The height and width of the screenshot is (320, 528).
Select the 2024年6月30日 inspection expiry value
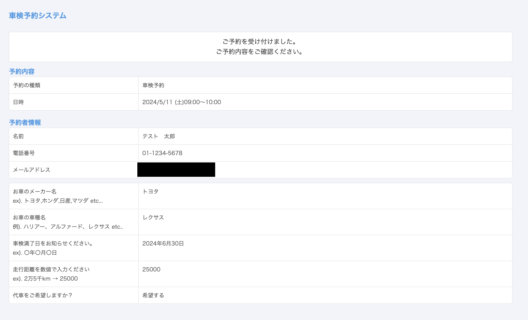tap(163, 243)
